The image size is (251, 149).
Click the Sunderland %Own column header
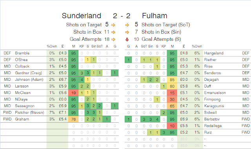[x=52, y=46]
